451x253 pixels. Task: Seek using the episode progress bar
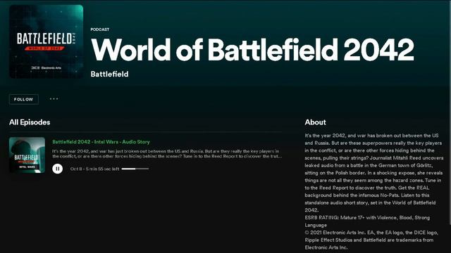pos(135,169)
